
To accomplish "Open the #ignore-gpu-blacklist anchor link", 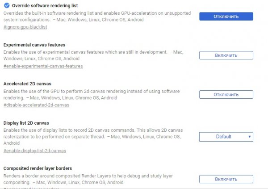I will tap(25, 27).
